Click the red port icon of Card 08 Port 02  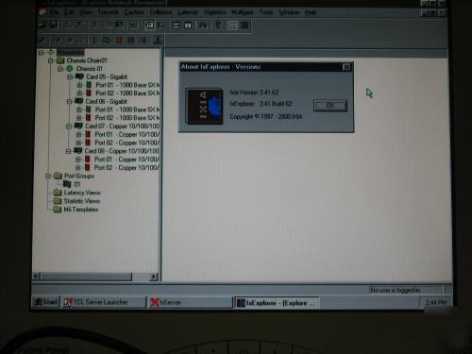(x=87, y=167)
